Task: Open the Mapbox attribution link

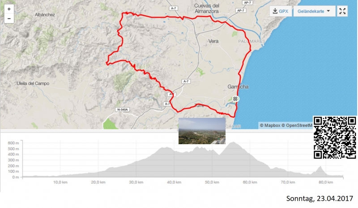Action: (x=270, y=125)
